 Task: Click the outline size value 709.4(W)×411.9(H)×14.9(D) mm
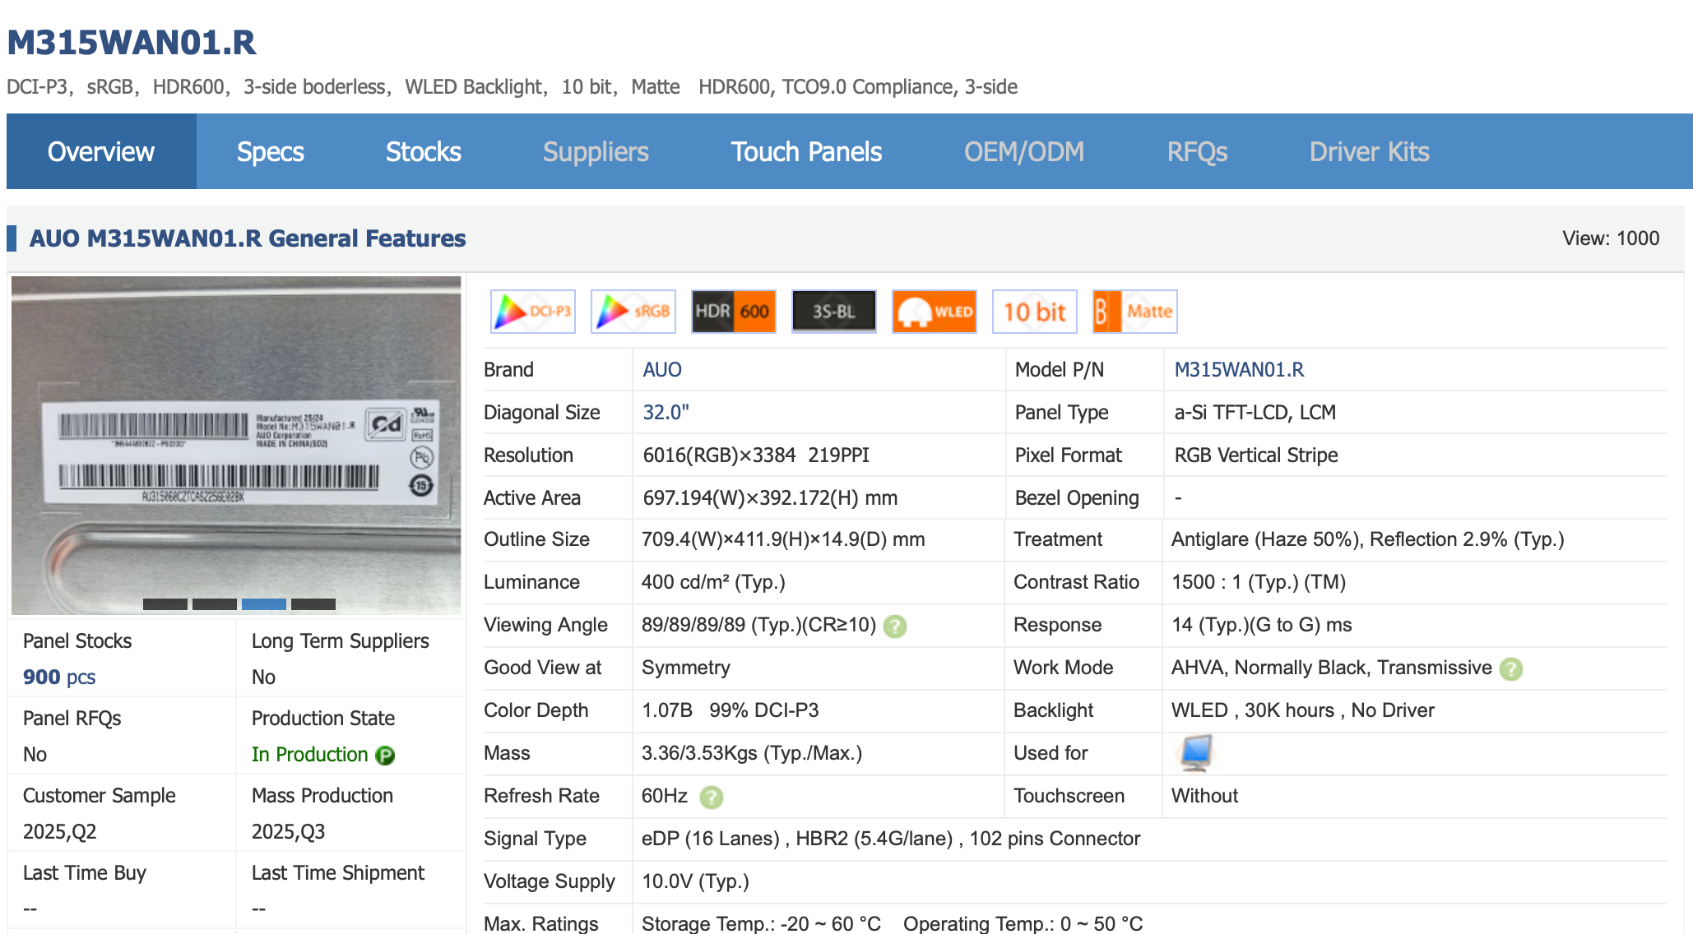coord(783,539)
